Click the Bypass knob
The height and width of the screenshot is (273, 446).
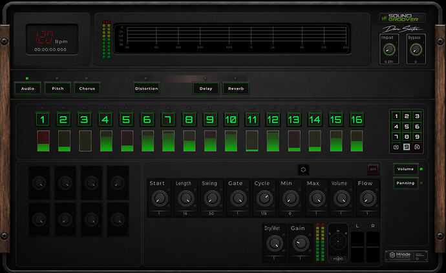coord(416,50)
